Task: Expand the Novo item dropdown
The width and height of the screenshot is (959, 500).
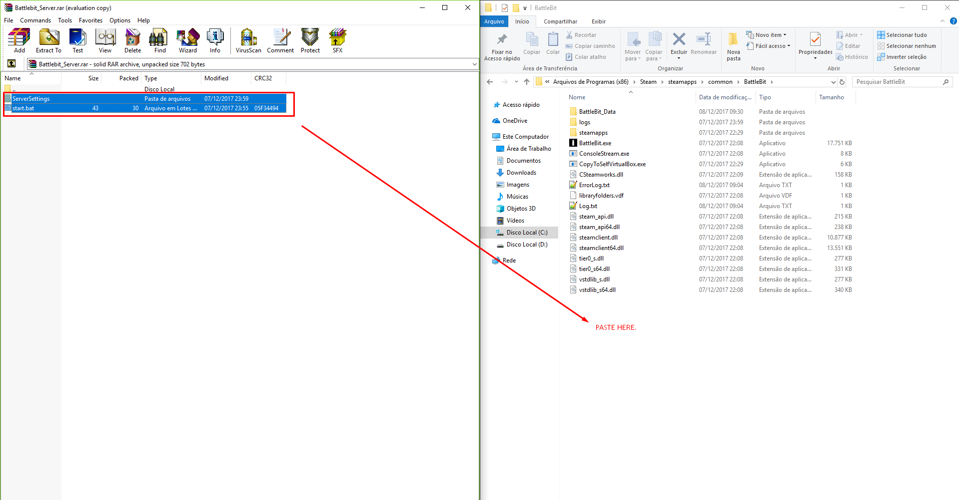Action: pos(766,35)
